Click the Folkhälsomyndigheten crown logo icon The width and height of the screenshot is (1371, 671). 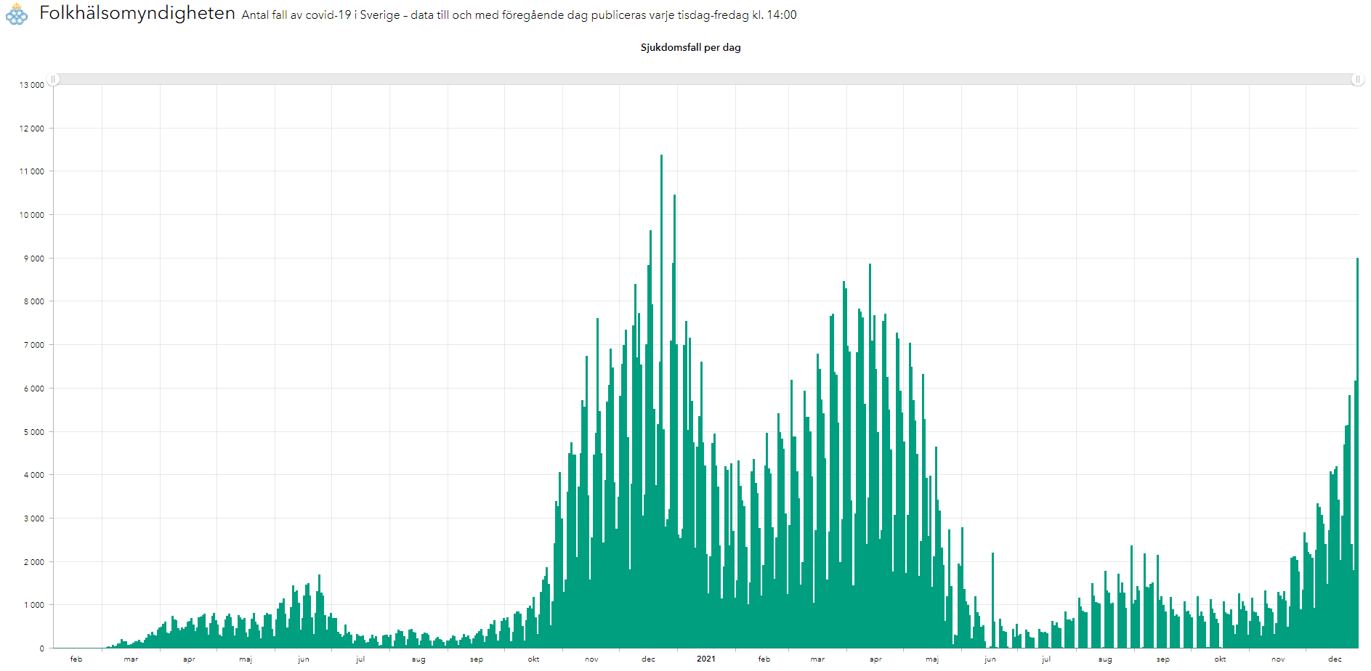tap(16, 14)
